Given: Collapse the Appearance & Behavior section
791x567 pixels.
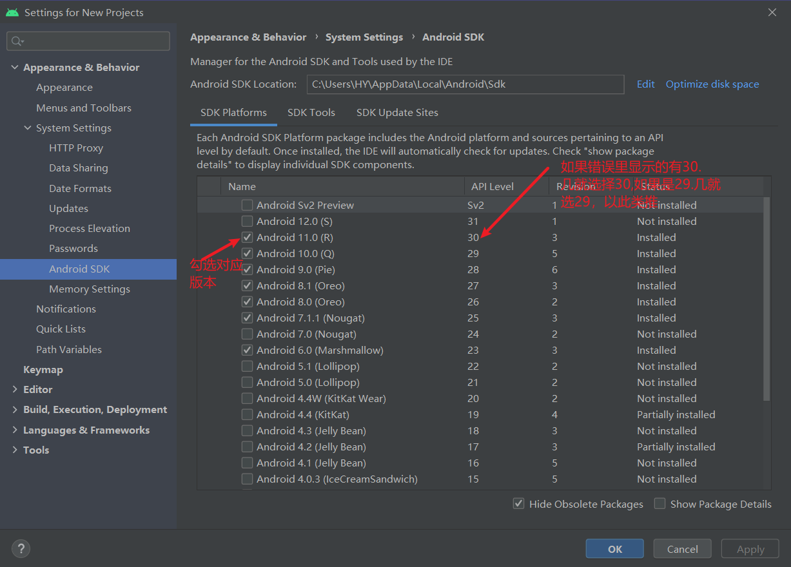Looking at the screenshot, I should tap(15, 67).
